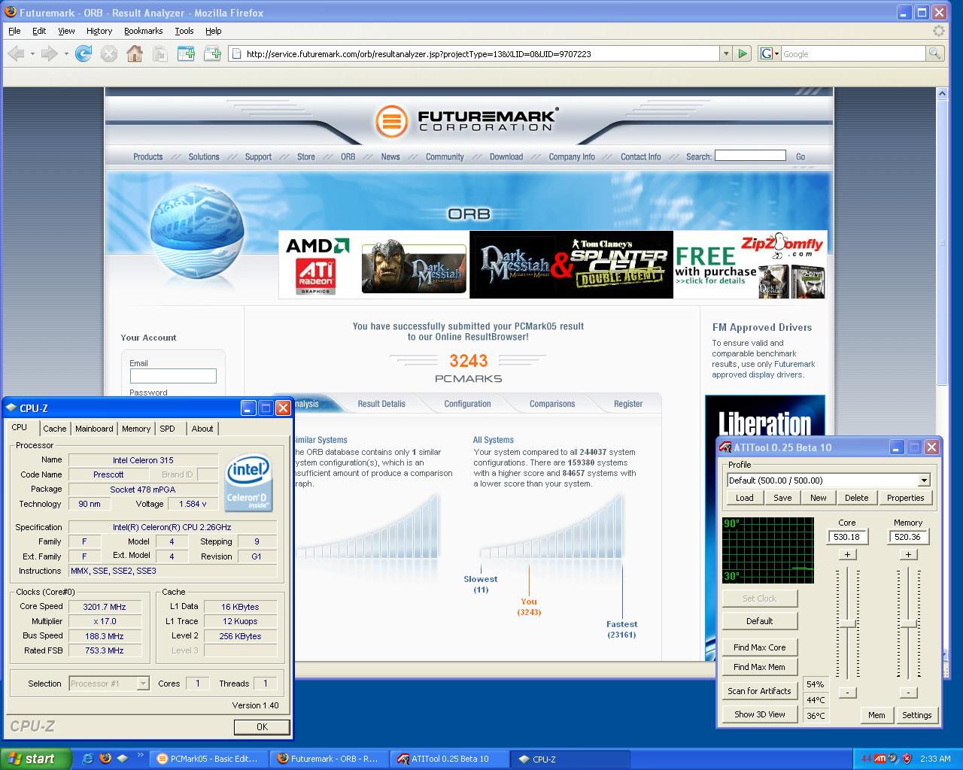Adjust the ATITool Core clock slider
The width and height of the screenshot is (963, 770).
pos(847,623)
